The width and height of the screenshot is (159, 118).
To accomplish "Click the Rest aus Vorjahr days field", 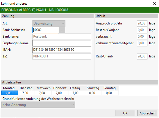I will 142,30.
